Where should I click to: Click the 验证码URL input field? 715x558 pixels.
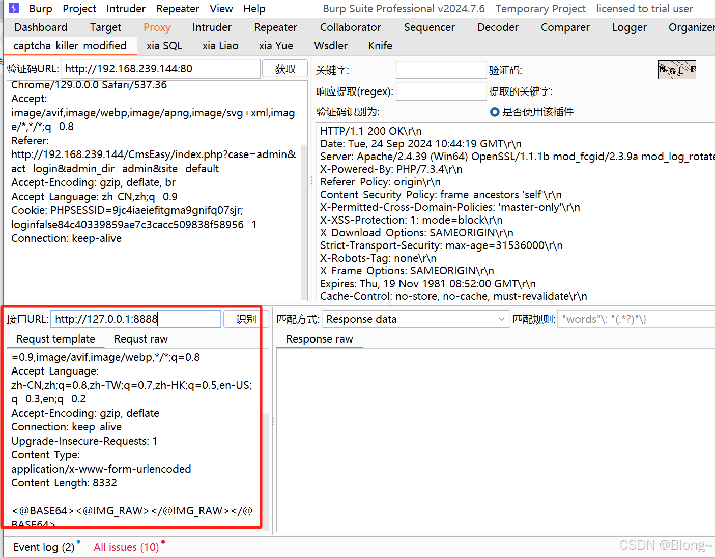[160, 69]
